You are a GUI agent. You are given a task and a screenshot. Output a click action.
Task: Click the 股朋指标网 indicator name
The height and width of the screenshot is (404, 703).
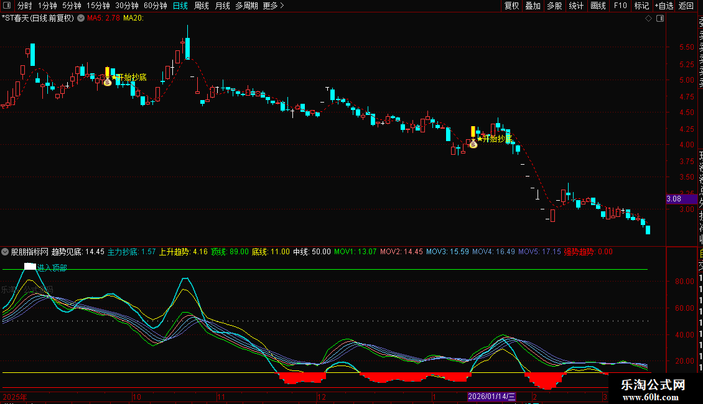tap(30, 252)
